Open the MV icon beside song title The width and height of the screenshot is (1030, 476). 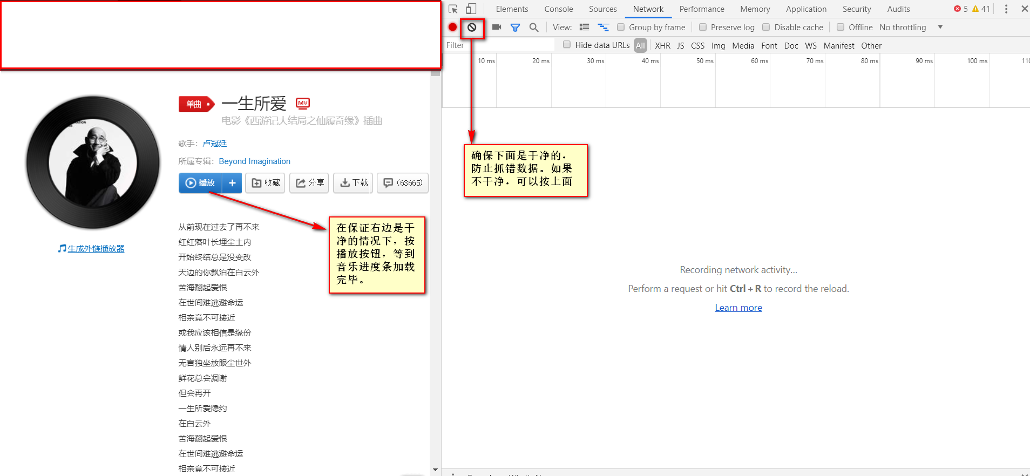point(303,103)
